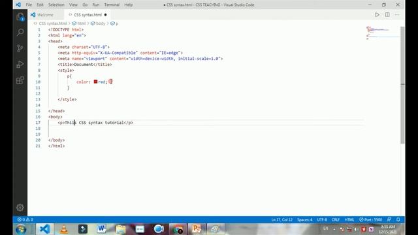
Task: Open File Explorer folder in taskbar
Action: 120,229
